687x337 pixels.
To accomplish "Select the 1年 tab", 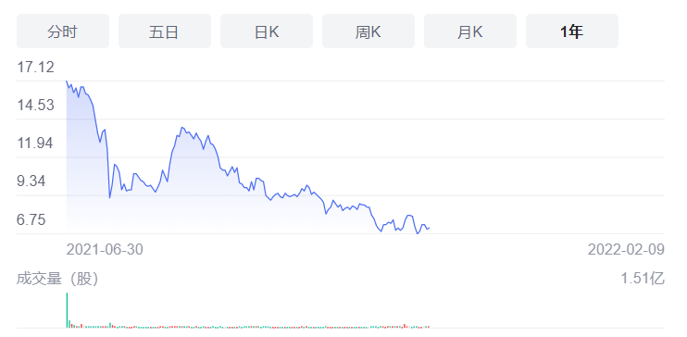I will [x=572, y=31].
